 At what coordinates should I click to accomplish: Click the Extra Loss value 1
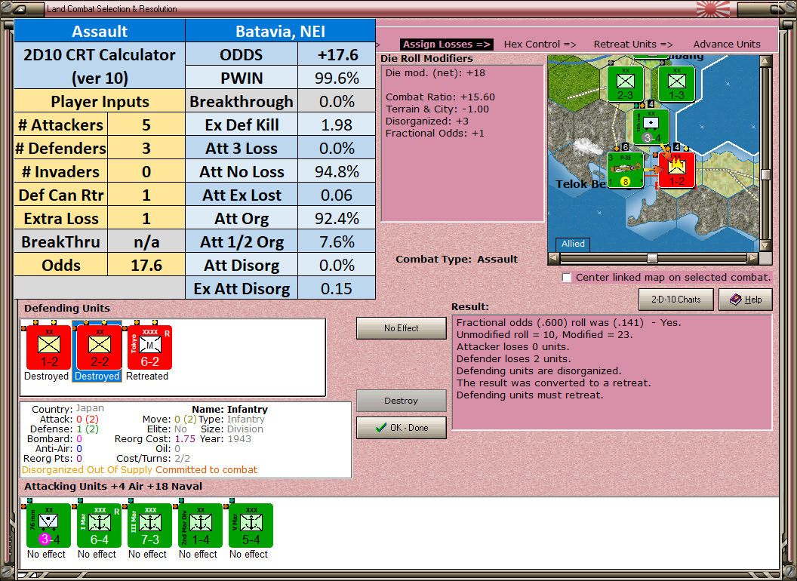point(146,219)
